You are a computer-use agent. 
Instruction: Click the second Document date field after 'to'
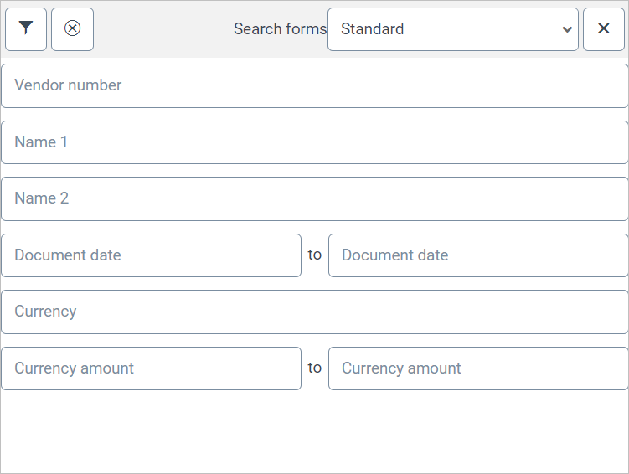click(477, 255)
